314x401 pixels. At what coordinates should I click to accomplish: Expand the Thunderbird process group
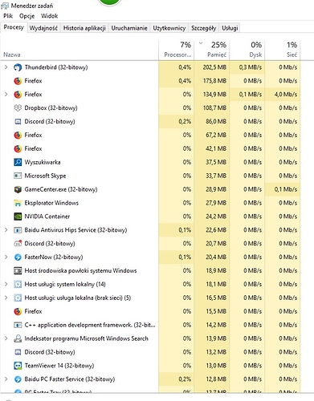click(6, 67)
